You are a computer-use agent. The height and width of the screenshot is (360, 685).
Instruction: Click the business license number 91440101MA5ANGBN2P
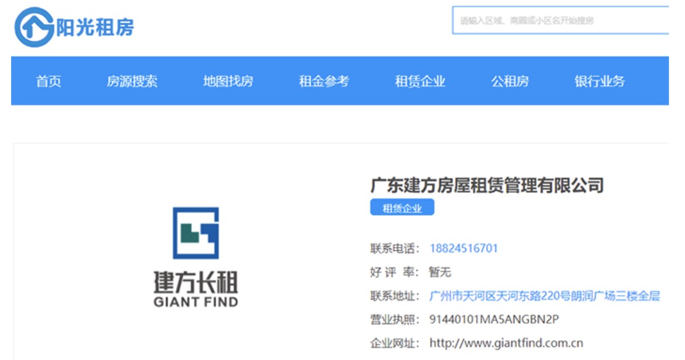click(x=494, y=319)
